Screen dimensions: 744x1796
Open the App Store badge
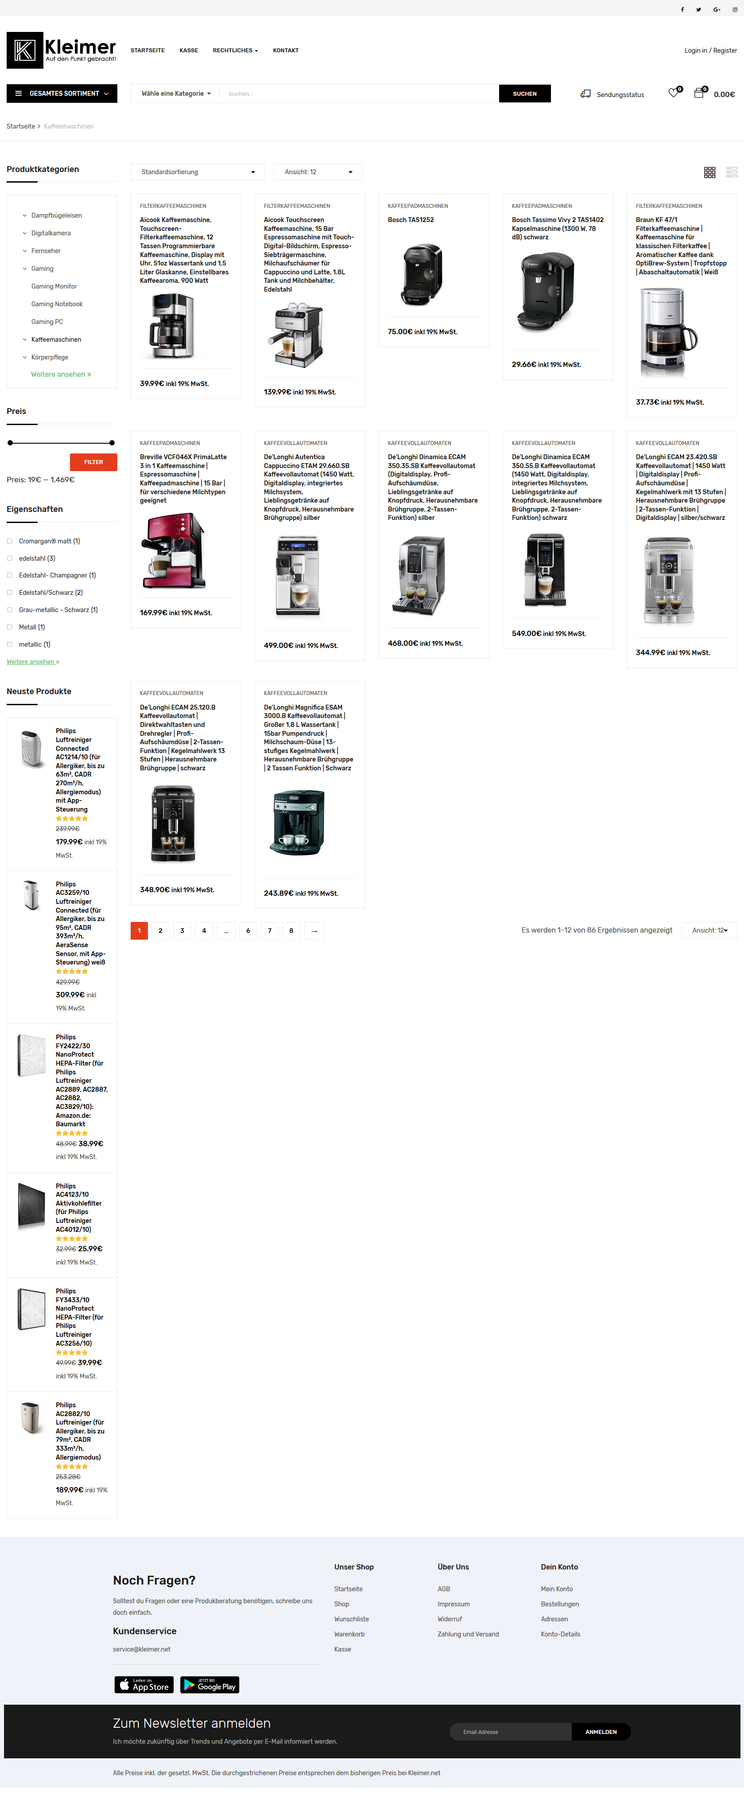pos(144,1685)
